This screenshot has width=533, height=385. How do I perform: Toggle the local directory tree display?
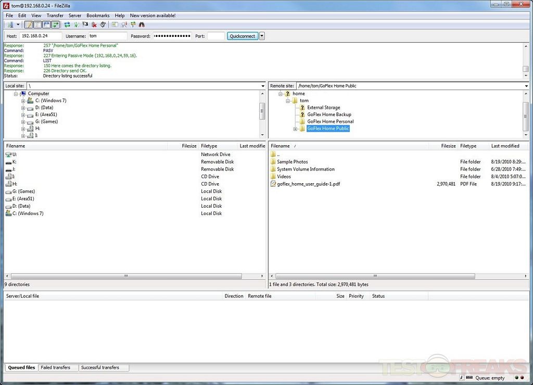point(37,24)
